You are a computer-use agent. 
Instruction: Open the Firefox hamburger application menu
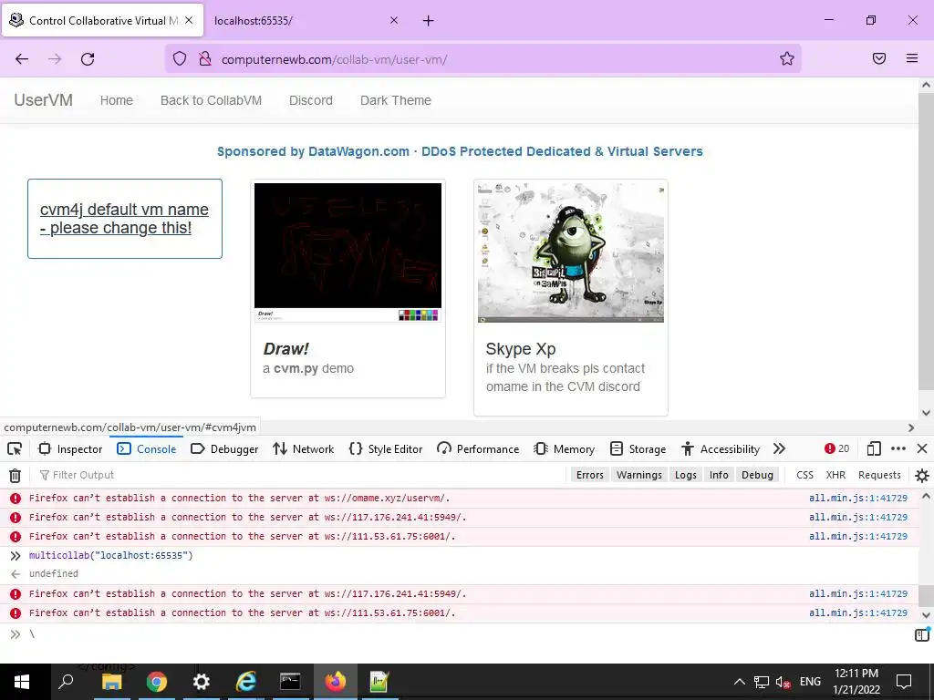click(912, 58)
